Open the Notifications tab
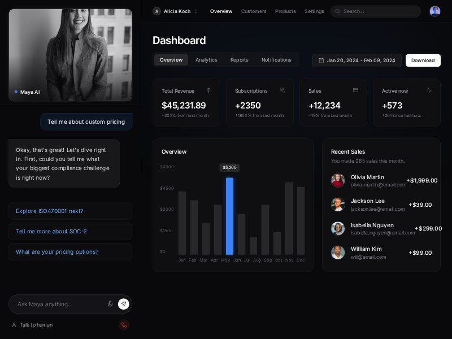Image resolution: width=452 pixels, height=339 pixels. (x=276, y=60)
